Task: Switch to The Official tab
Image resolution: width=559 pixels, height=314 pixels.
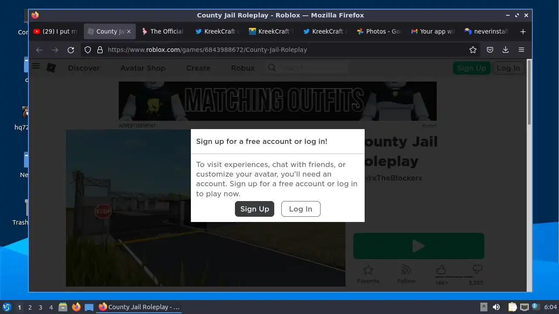Action: [x=162, y=31]
